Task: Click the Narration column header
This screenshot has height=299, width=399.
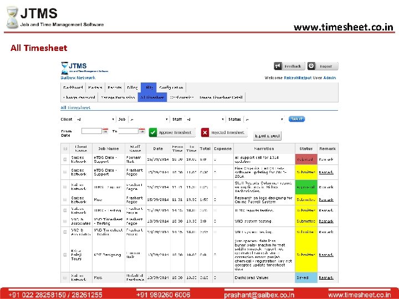Action: (x=264, y=149)
